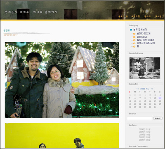165x149 pixels.
Task: Focus the Search text field
Action: [139, 118]
